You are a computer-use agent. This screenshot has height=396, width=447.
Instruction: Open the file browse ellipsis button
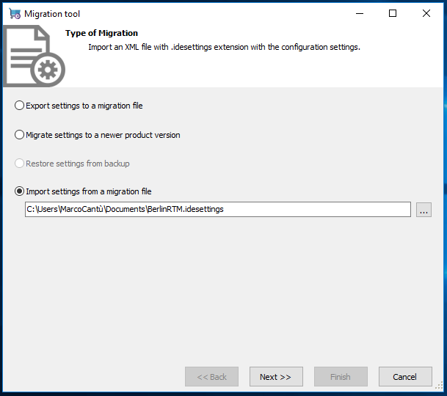424,210
